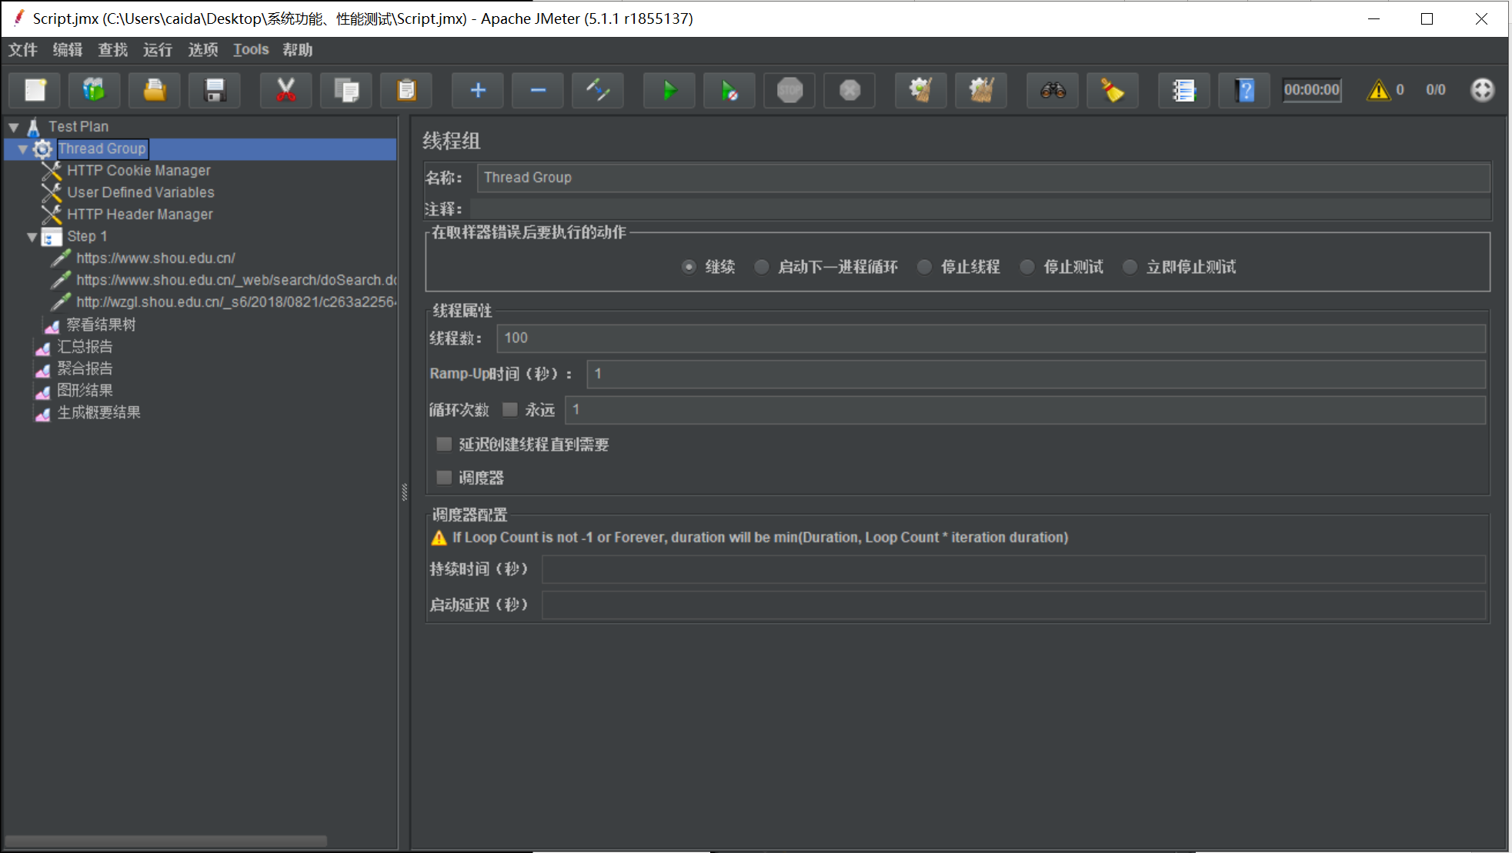Click the 名称 Thread Group name field
The image size is (1512, 853).
coord(983,178)
